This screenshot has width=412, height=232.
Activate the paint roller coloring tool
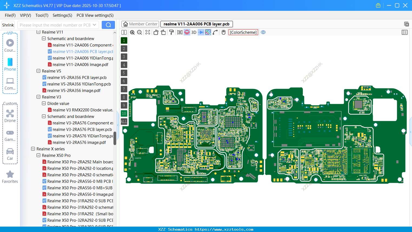pyautogui.click(x=171, y=32)
